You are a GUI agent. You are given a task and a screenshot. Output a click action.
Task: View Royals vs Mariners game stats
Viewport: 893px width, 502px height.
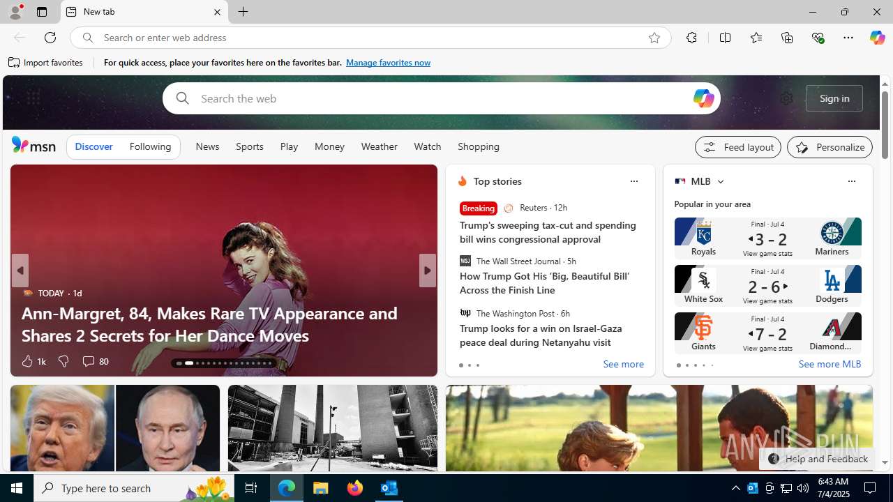(767, 238)
